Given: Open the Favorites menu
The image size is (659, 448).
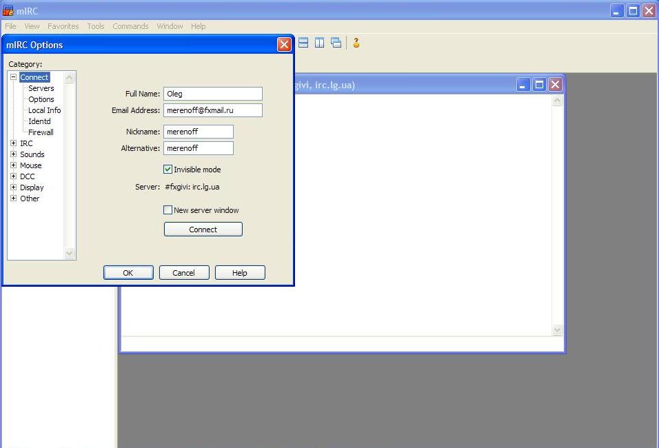Looking at the screenshot, I should click(x=63, y=26).
